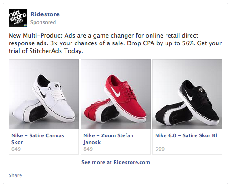Open the Ridestore page name link
The image size is (232, 188).
(45, 14)
